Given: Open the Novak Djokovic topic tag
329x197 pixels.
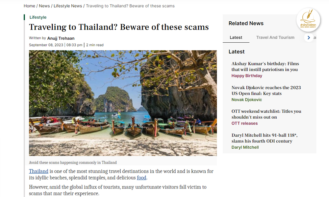Looking at the screenshot, I should [x=247, y=100].
